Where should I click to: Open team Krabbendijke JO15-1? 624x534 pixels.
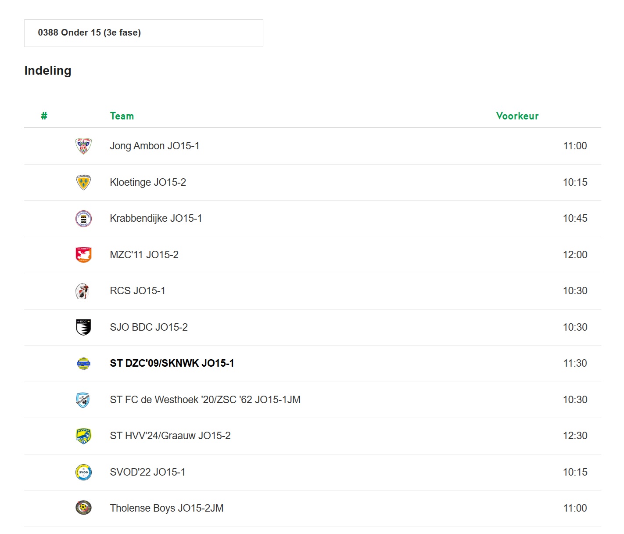[156, 218]
